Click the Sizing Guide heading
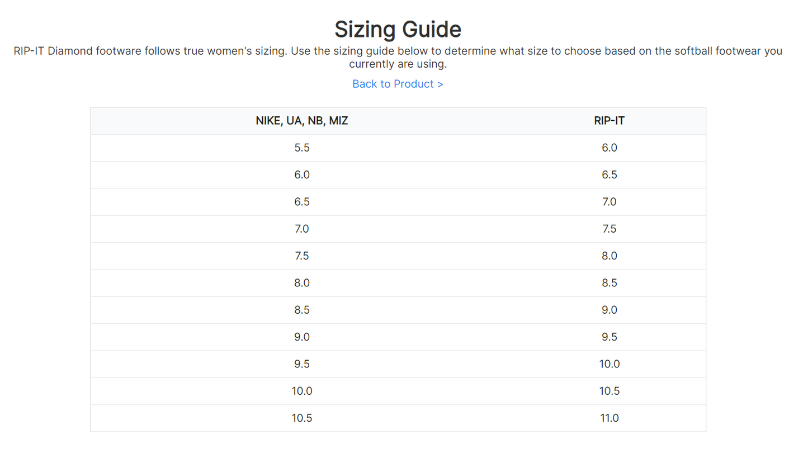The image size is (808, 458). tap(398, 29)
